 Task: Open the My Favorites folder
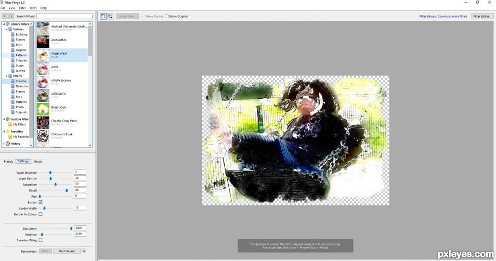click(x=19, y=137)
